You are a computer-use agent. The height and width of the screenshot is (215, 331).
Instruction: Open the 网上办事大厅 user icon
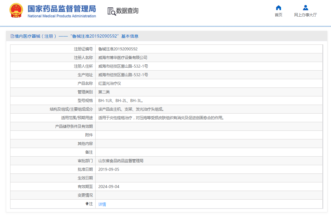pos(305,8)
